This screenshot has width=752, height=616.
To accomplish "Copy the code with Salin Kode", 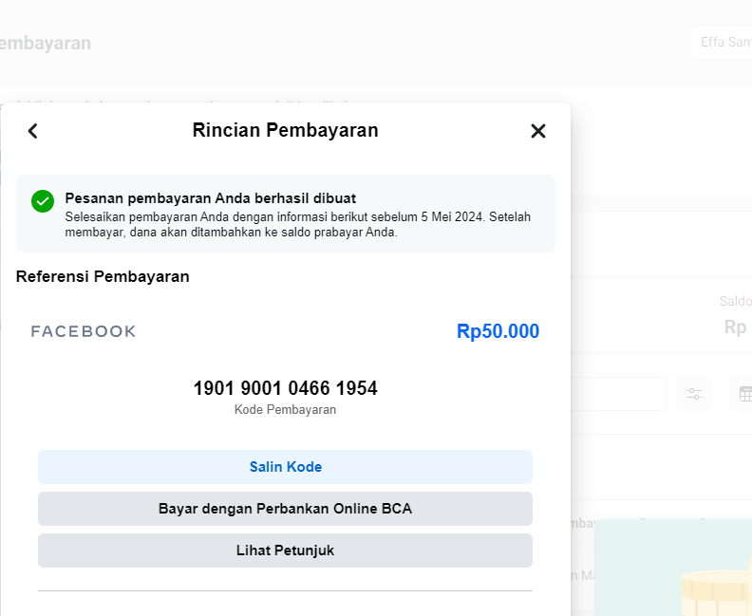I will 286,467.
